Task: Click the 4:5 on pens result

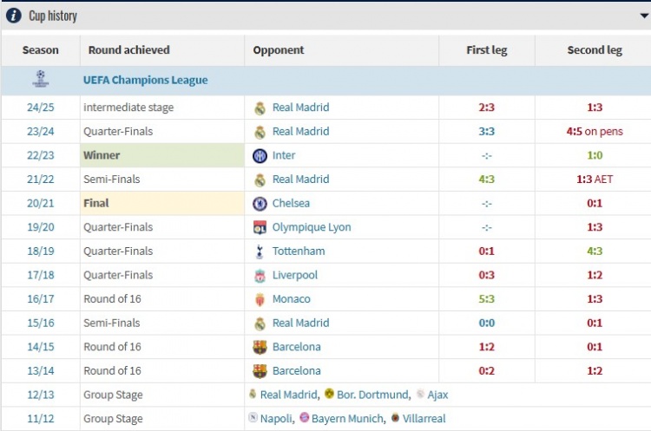Action: click(595, 132)
